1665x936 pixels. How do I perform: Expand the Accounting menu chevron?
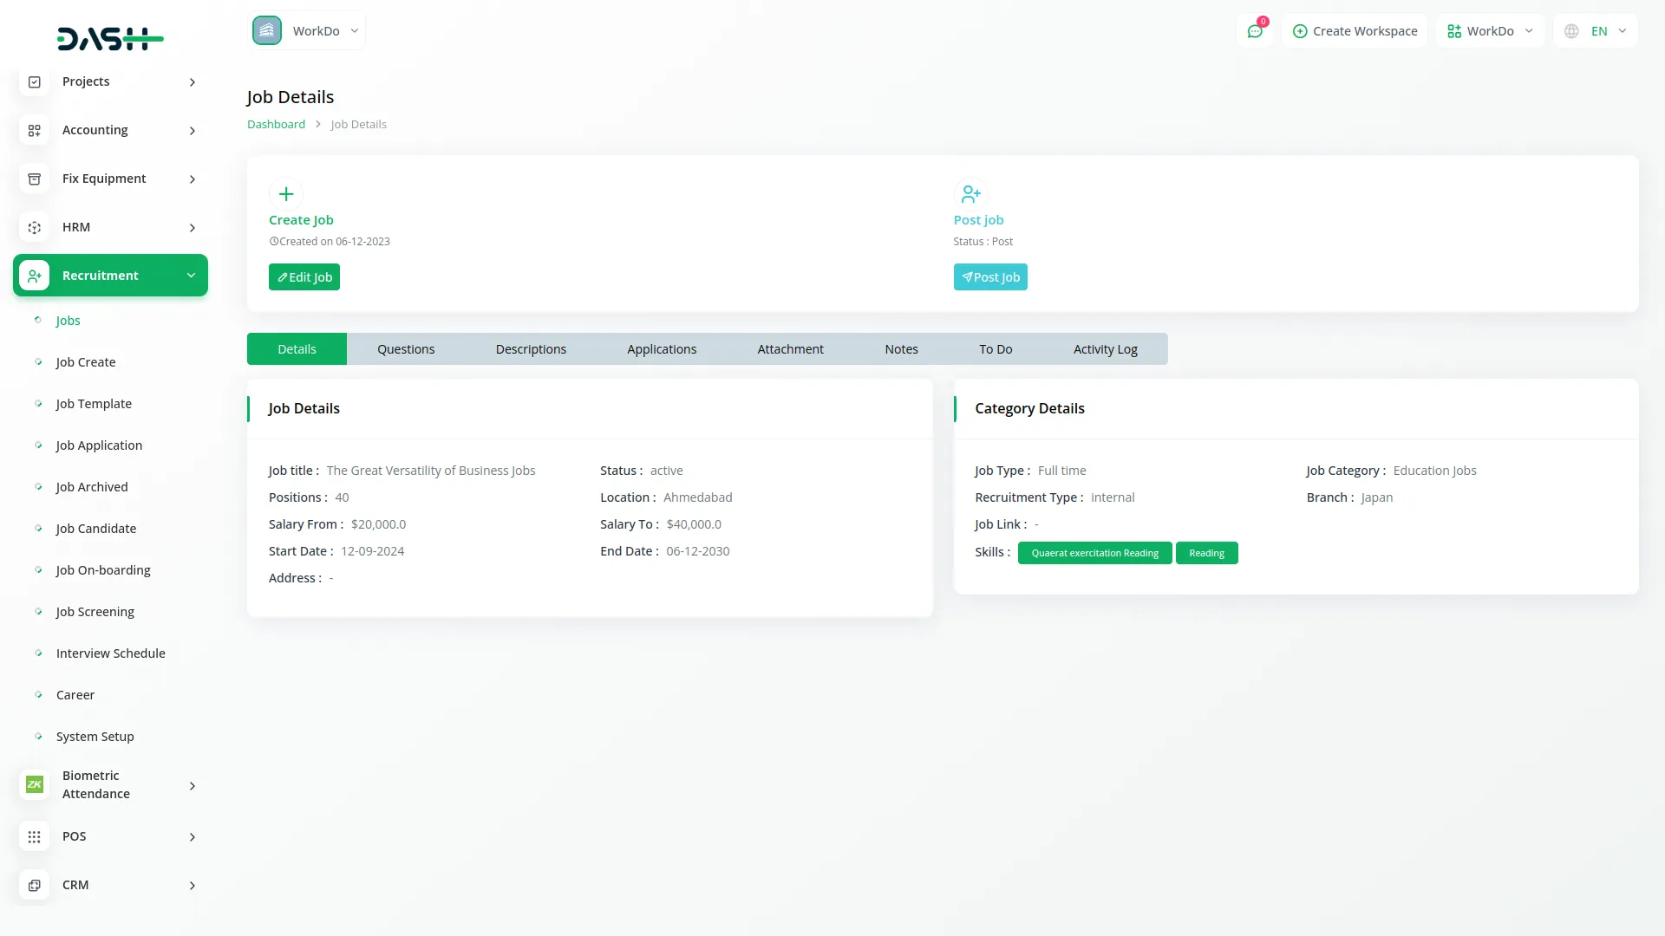click(193, 131)
